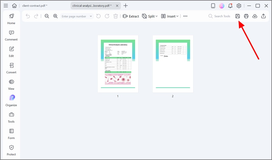Rotate page clockwise
This screenshot has height=160, width=272.
(107, 16)
